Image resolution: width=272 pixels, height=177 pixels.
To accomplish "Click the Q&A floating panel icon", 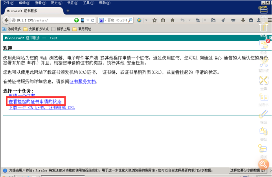I will tap(263, 148).
